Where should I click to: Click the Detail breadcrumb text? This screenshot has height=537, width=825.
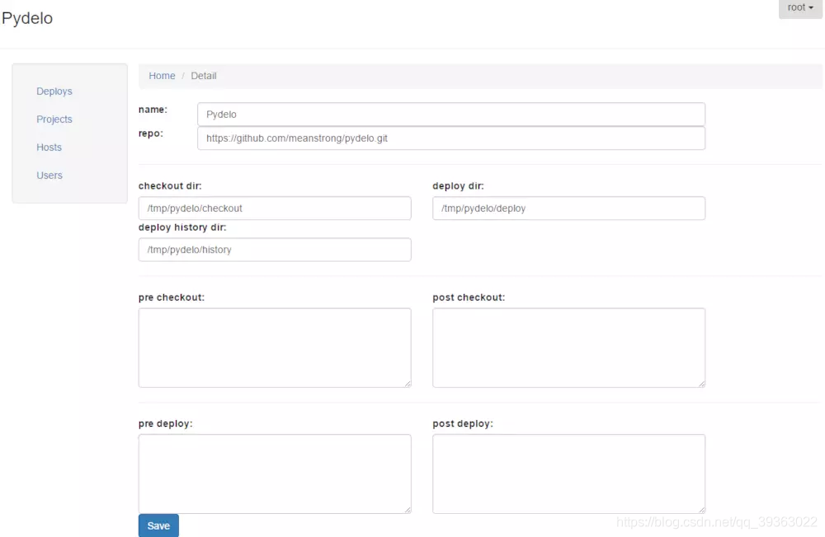pyautogui.click(x=204, y=76)
